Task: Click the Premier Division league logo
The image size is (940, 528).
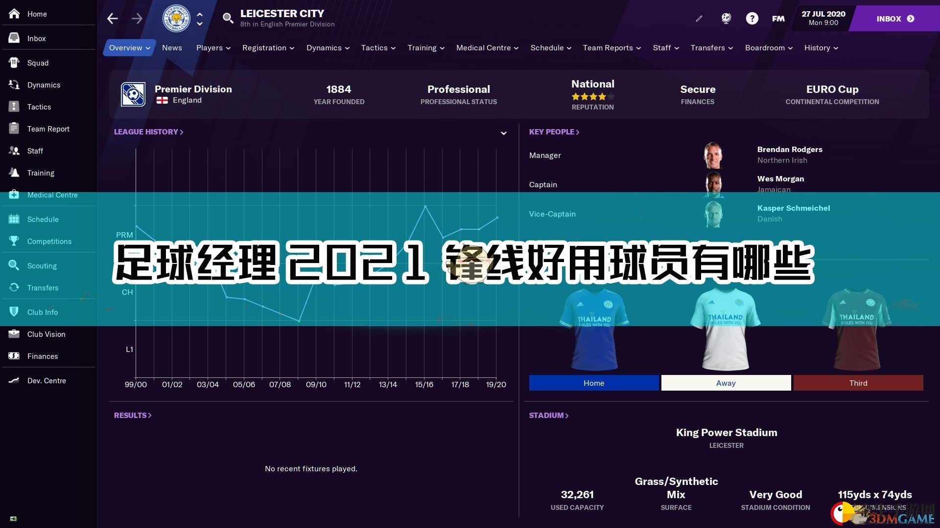Action: click(x=133, y=94)
